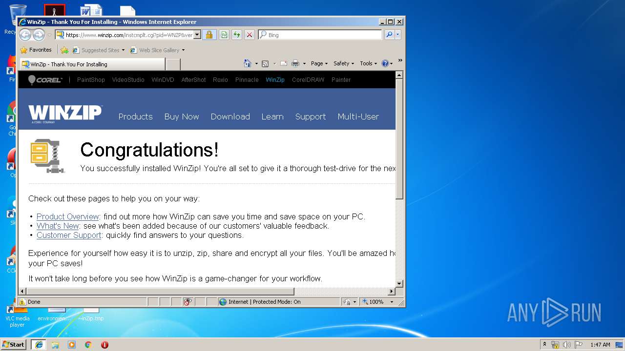Click VideoStudio in the Corel top bar

[128, 80]
